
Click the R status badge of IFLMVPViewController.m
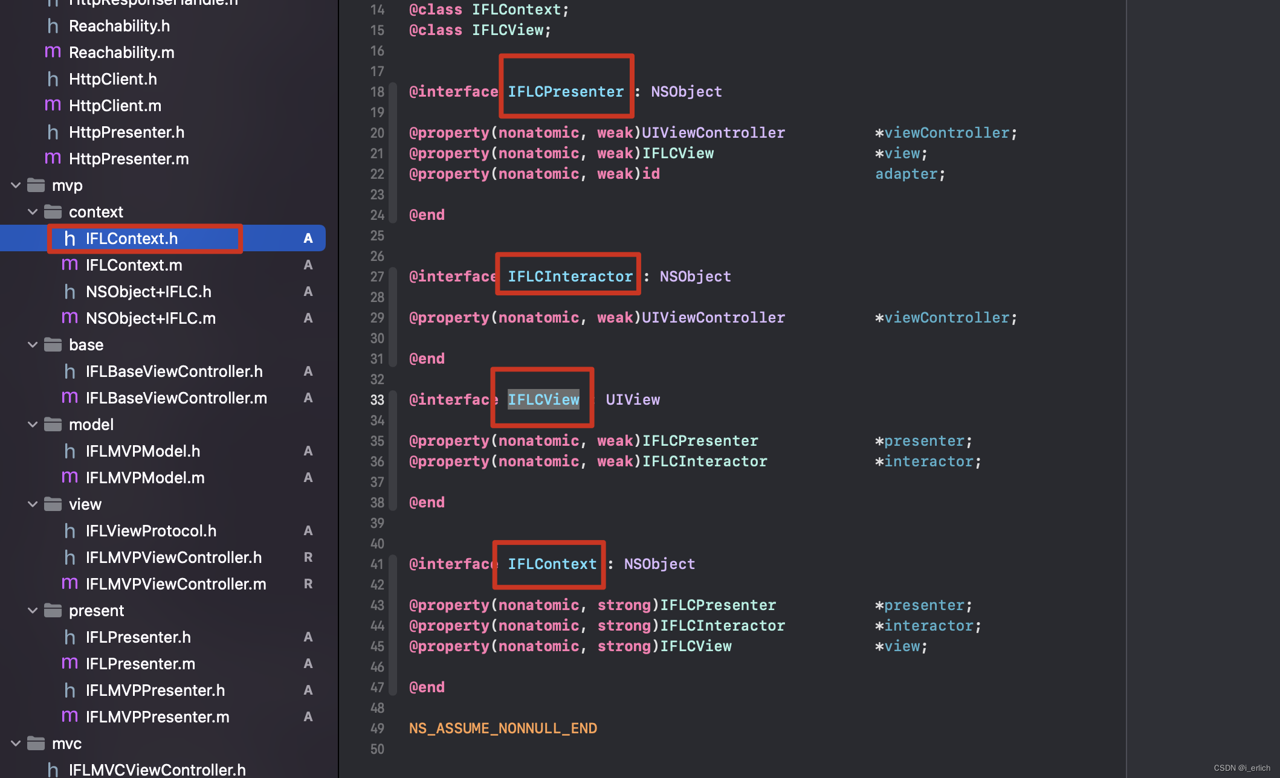pyautogui.click(x=308, y=584)
